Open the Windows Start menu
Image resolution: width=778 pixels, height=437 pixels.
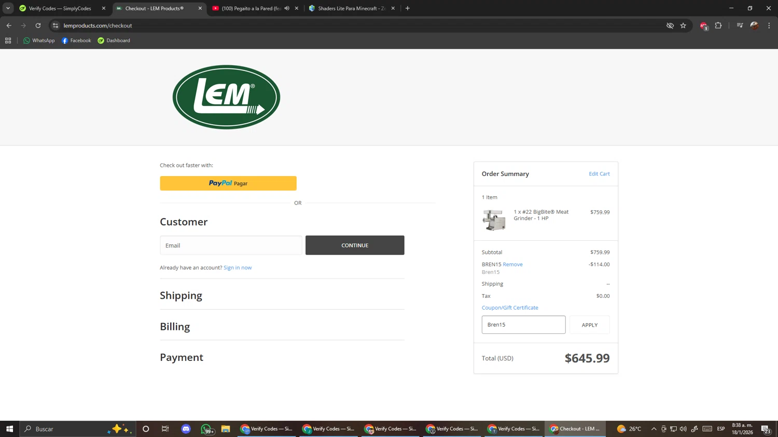pos(9,429)
